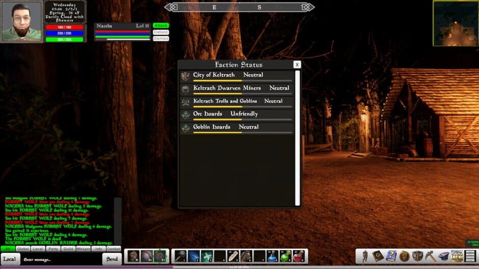The width and height of the screenshot is (479, 269).
Task: Click the blue player mana bar
Action: click(64, 33)
